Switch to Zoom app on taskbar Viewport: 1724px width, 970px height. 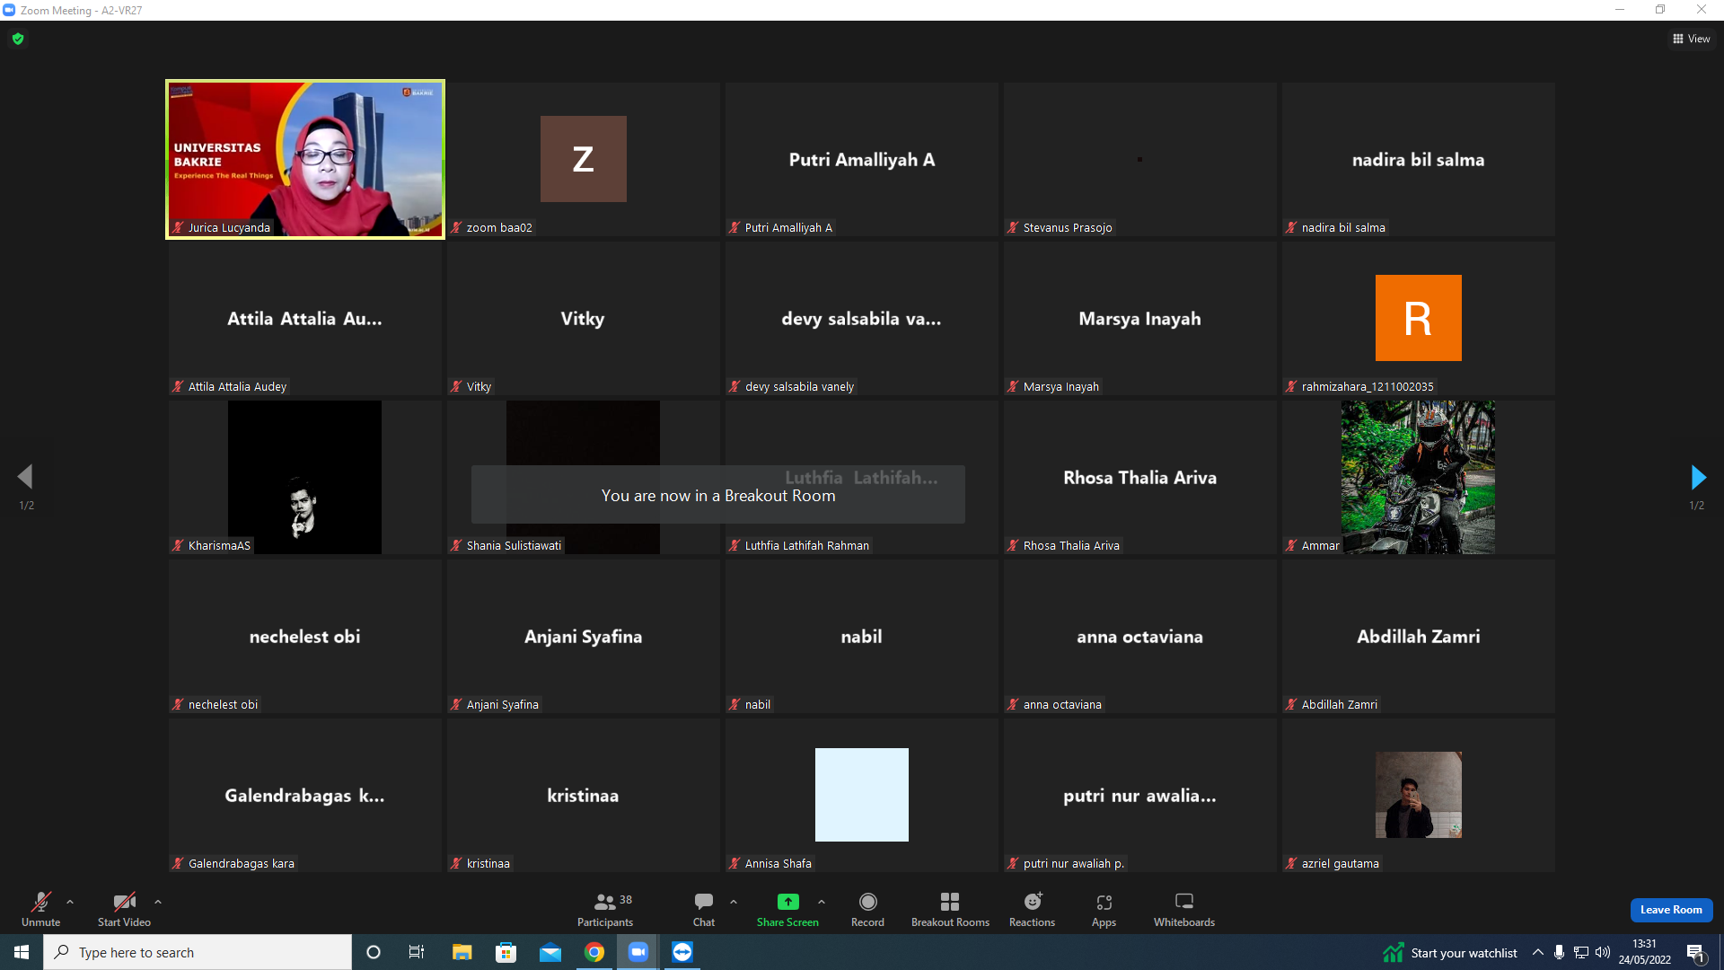pos(638,952)
